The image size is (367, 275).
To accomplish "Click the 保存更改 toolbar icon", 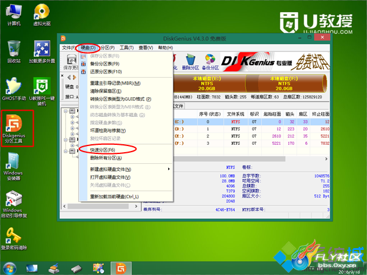I will 71,62.
